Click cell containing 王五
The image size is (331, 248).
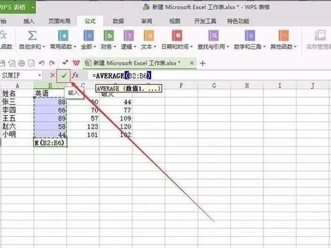(17, 118)
